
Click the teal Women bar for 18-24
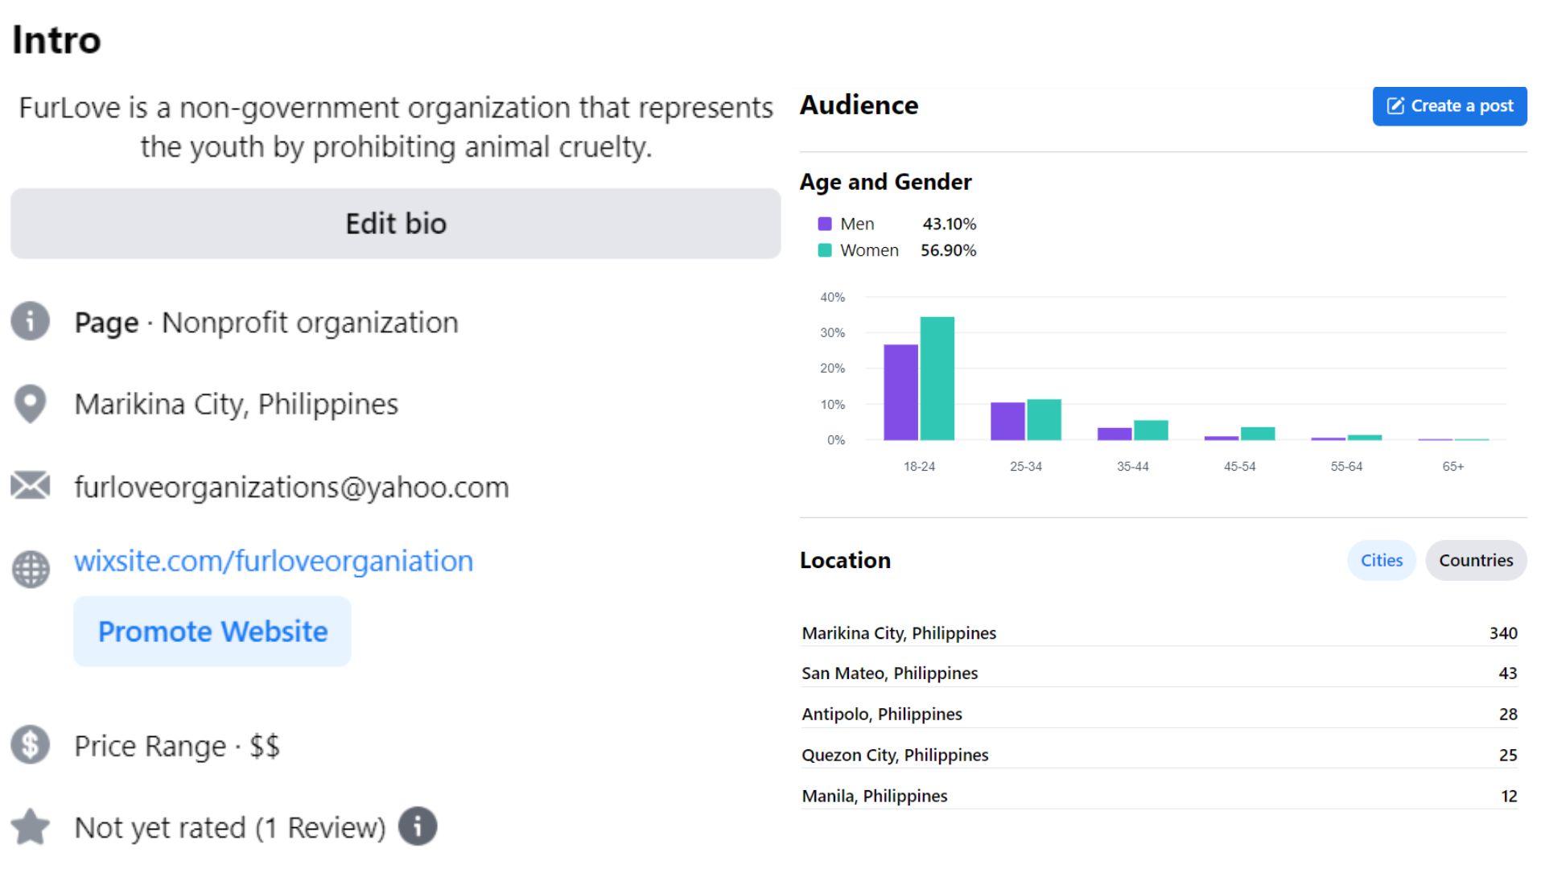click(x=937, y=378)
